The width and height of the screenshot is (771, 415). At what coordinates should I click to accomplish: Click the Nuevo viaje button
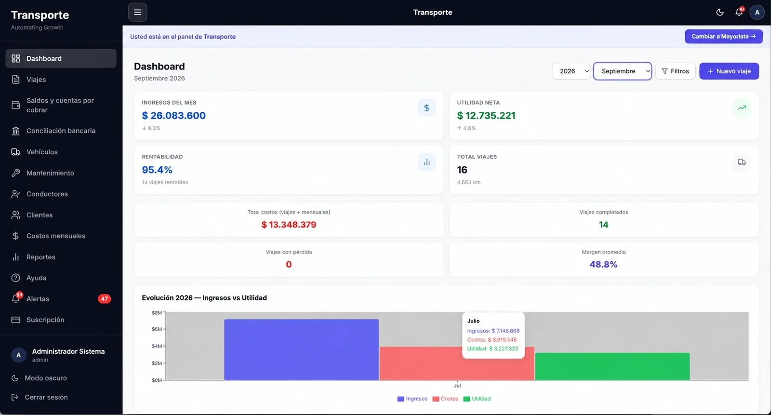click(x=729, y=71)
